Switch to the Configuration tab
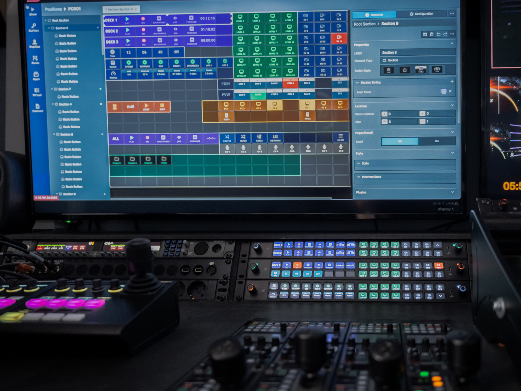521x391 pixels. (421, 14)
